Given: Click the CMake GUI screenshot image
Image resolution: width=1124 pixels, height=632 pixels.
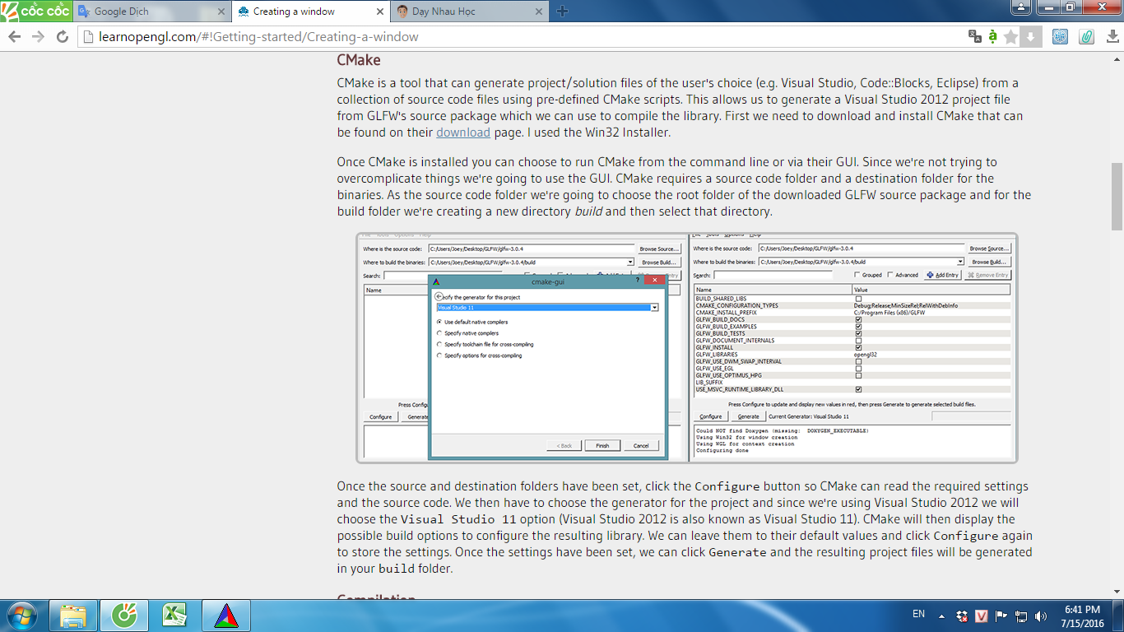Looking at the screenshot, I should (x=687, y=347).
